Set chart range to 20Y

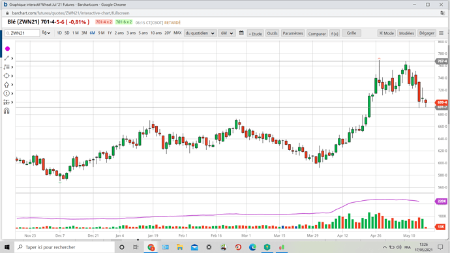tap(168, 33)
